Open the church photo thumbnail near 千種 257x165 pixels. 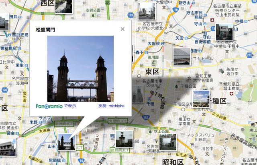(137, 95)
